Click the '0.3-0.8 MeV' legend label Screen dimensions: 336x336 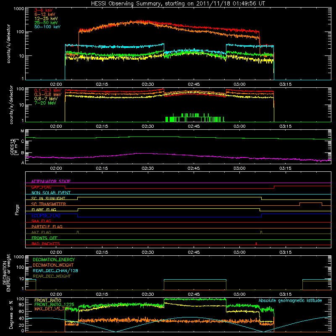tap(48, 94)
